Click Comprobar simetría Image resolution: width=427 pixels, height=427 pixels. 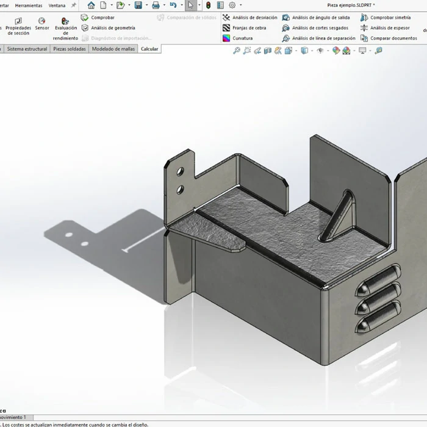tap(386, 18)
